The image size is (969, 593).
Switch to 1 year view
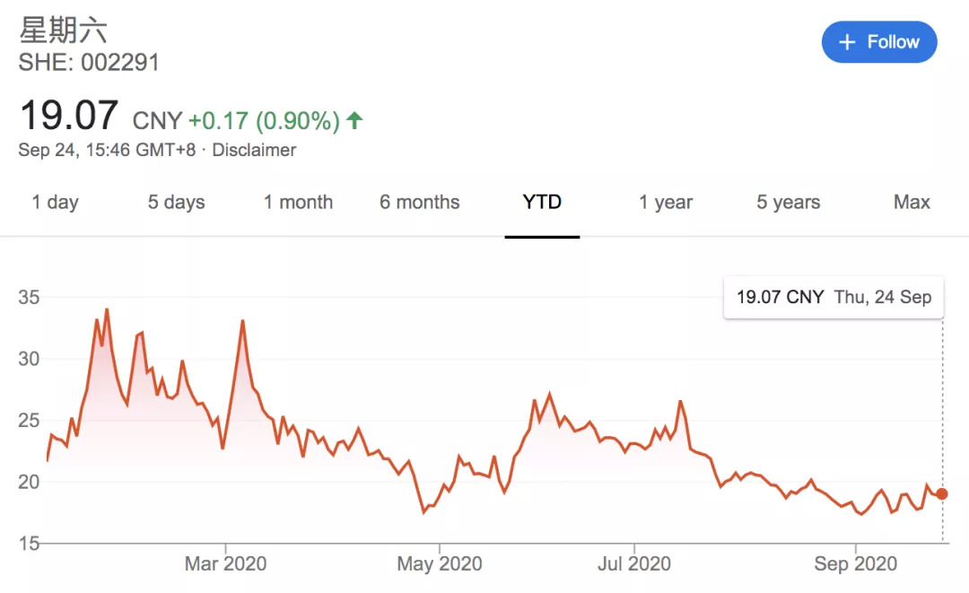pyautogui.click(x=666, y=203)
